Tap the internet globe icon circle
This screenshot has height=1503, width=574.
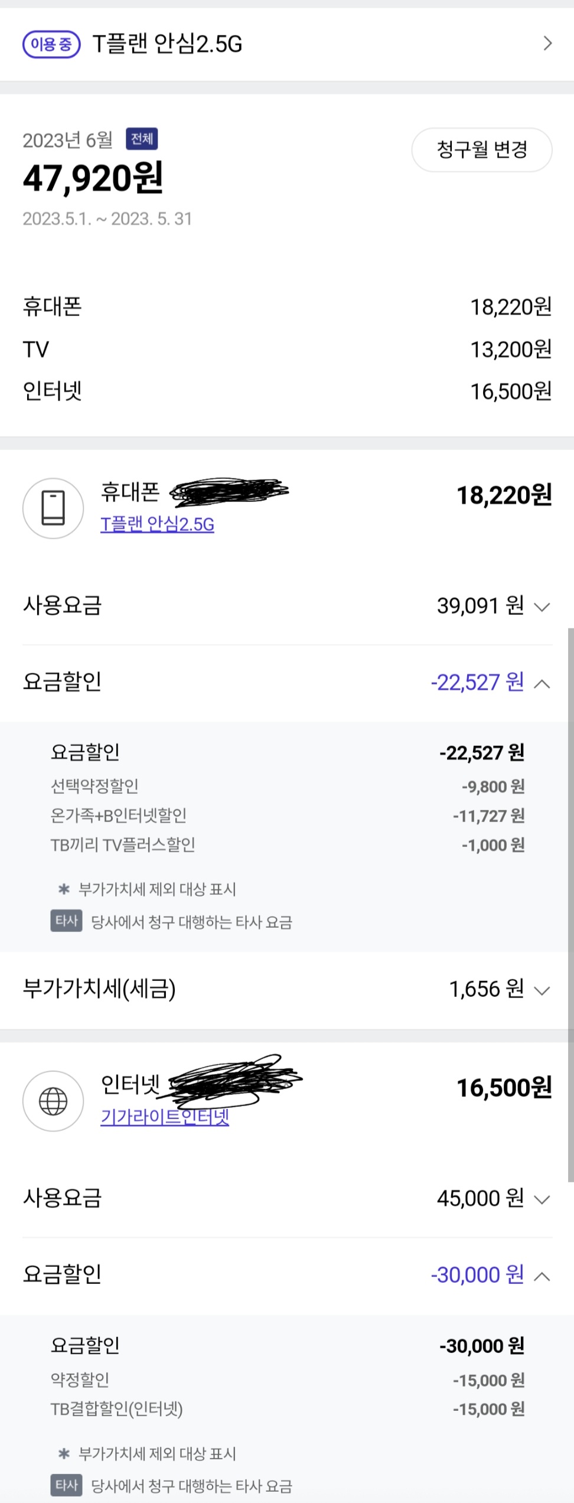coord(53,1101)
